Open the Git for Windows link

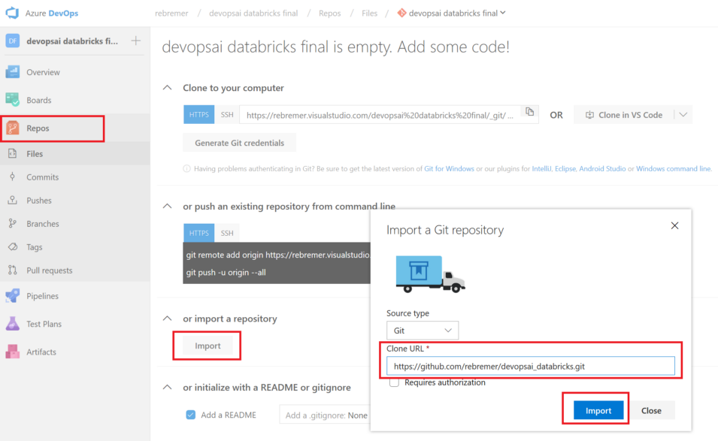[449, 169]
